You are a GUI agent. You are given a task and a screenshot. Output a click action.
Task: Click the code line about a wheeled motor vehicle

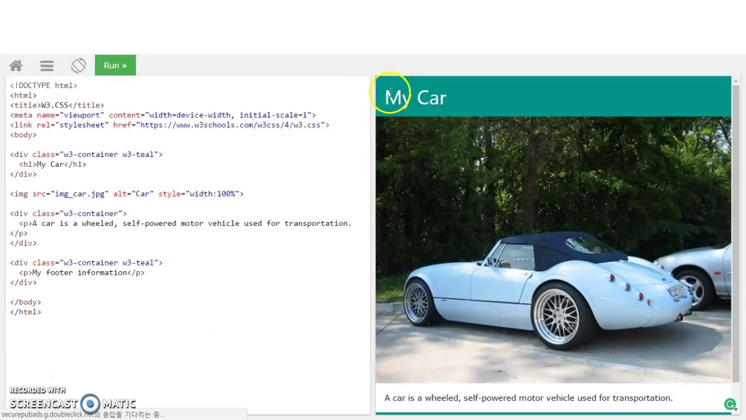point(185,223)
